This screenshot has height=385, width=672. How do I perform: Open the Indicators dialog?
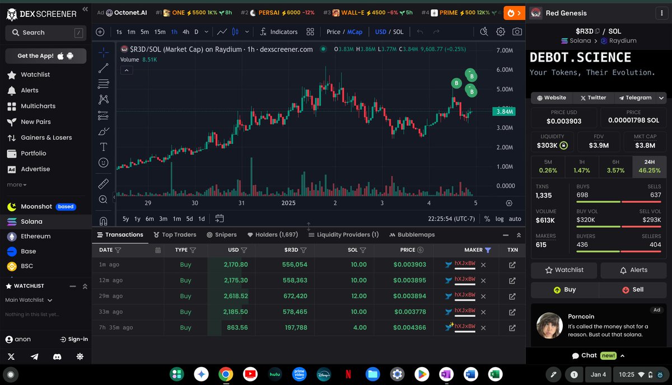click(278, 32)
